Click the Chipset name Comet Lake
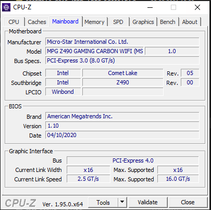This screenshot has width=211, height=210. click(122, 73)
